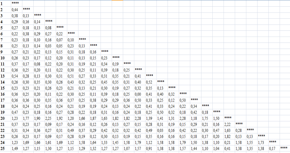The height and width of the screenshot is (153, 290).
Task: Select the 0,39 cell in row 12
Action: 106,70
